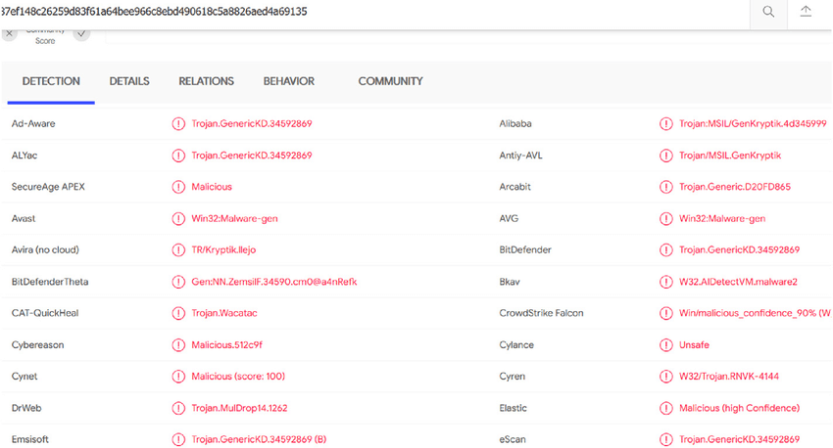
Task: Click the 'Trojan/MSIL.GenKryptik' detection text
Action: tap(730, 156)
